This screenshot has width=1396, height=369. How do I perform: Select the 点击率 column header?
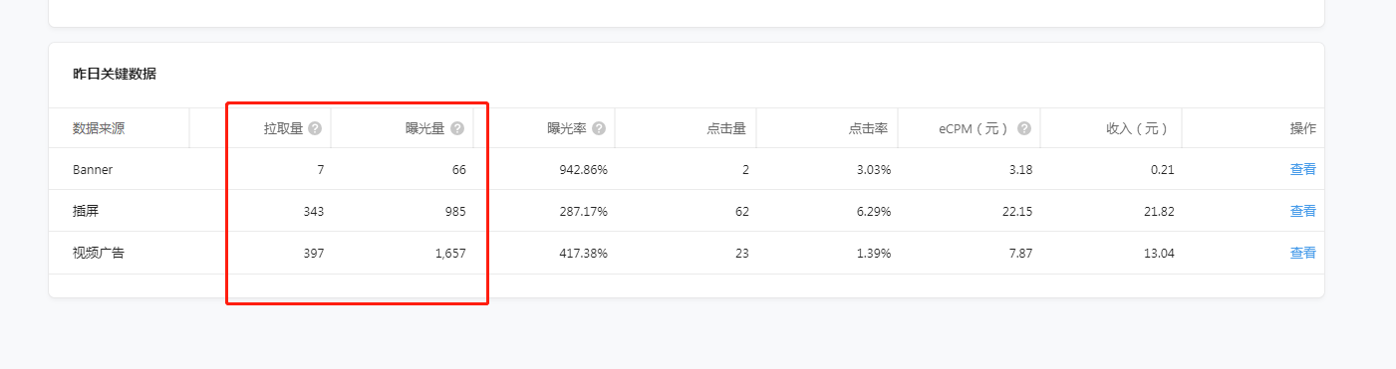pyautogui.click(x=869, y=128)
